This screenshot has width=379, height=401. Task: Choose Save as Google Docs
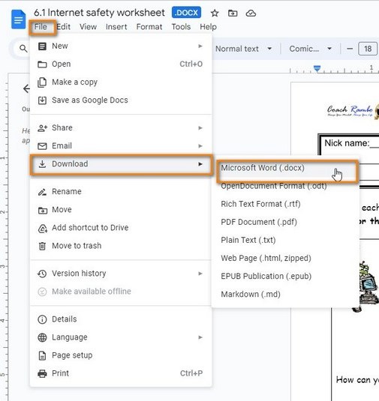coord(121,100)
